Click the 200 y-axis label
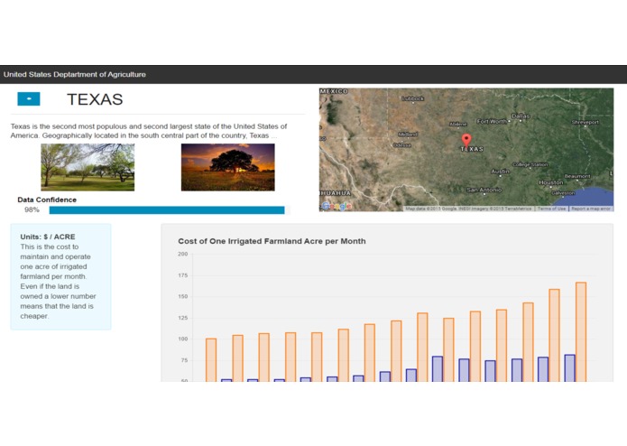627x446 pixels. point(183,254)
